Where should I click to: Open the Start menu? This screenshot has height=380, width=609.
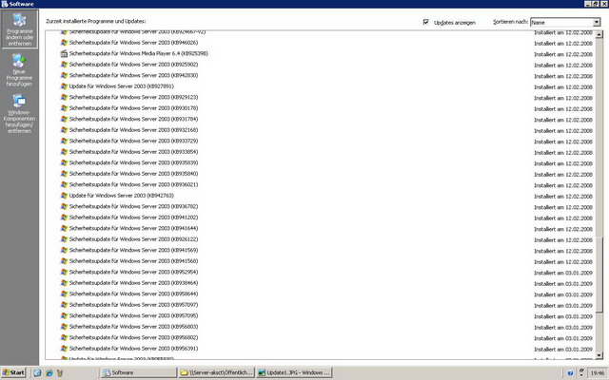pos(13,372)
